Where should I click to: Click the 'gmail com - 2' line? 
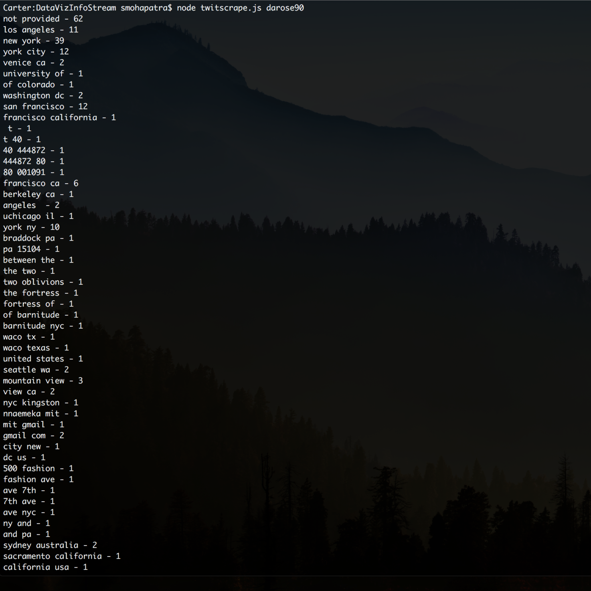click(34, 435)
